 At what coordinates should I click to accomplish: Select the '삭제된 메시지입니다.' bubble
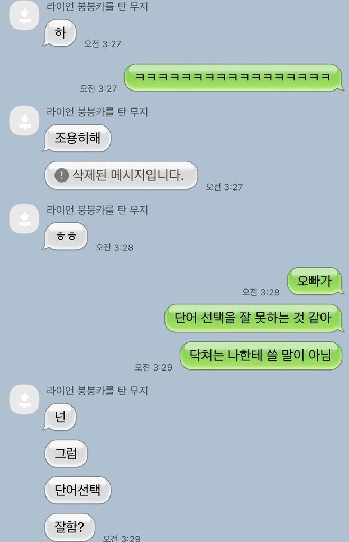click(121, 175)
